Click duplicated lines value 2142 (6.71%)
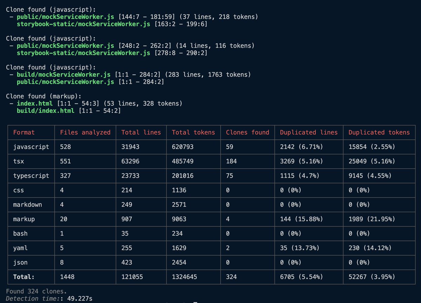The width and height of the screenshot is (421, 303). coord(301,147)
